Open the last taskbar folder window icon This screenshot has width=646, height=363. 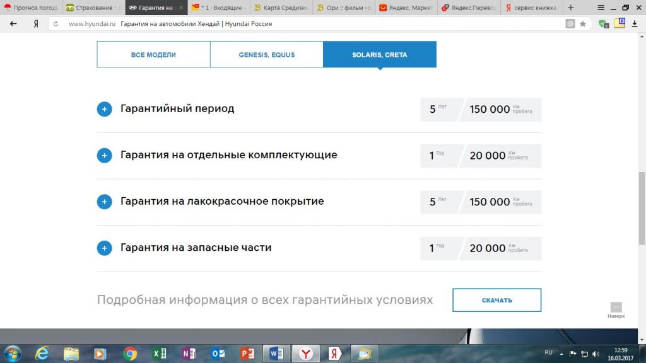click(364, 354)
